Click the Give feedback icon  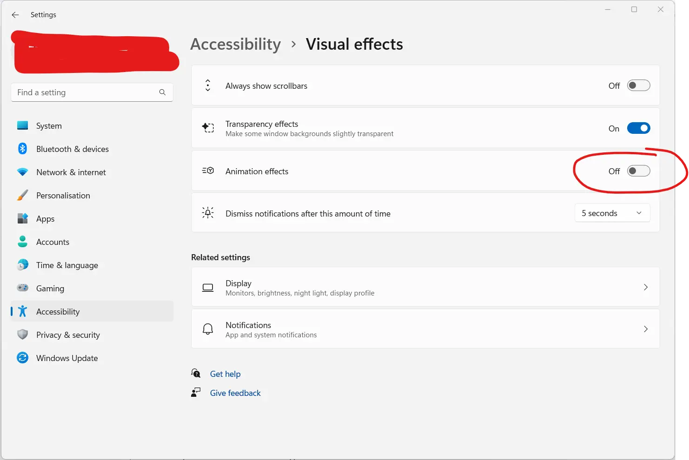click(x=196, y=393)
